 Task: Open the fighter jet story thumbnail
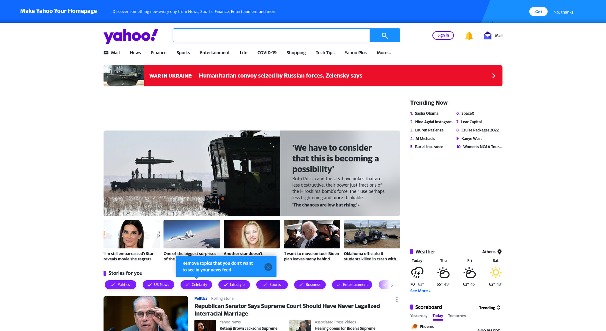[x=192, y=234]
